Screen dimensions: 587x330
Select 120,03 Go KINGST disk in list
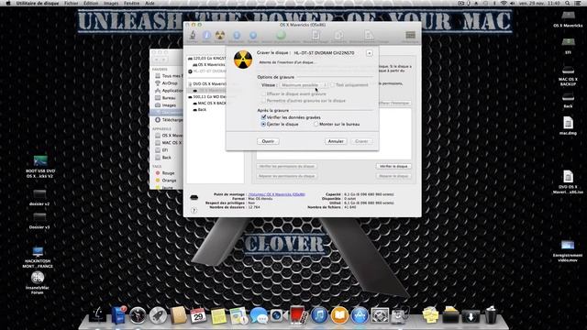pos(207,59)
